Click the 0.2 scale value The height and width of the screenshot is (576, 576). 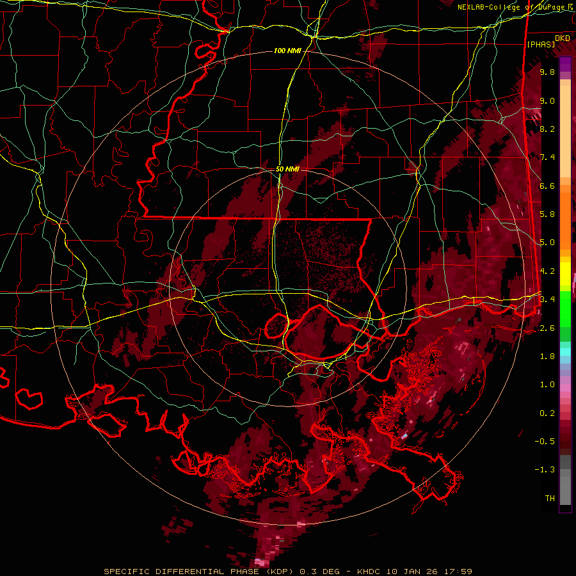pyautogui.click(x=547, y=413)
